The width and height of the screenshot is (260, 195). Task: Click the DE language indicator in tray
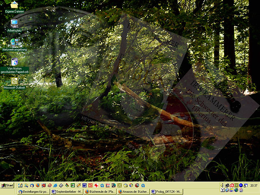pyautogui.click(x=236, y=185)
